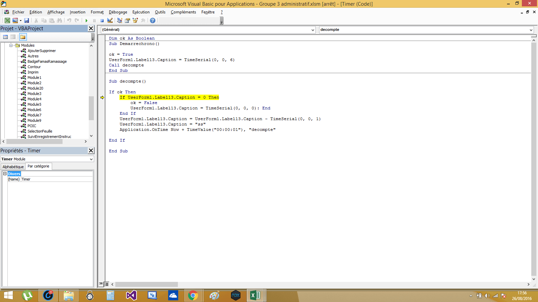
Task: Click the code editor horizontal scrollbar thumb
Action: coord(147,284)
